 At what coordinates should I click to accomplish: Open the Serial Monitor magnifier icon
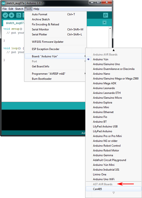(106, 15)
